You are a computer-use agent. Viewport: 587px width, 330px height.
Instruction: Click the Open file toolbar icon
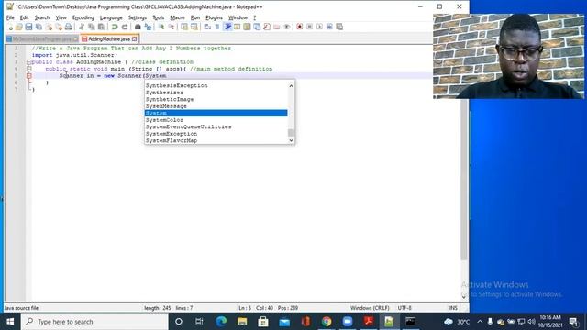click(18, 27)
